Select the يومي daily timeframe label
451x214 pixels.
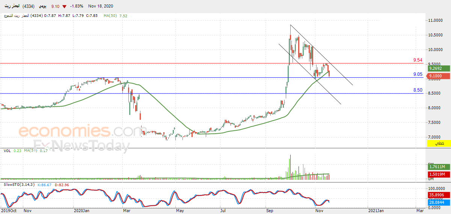point(44,6)
